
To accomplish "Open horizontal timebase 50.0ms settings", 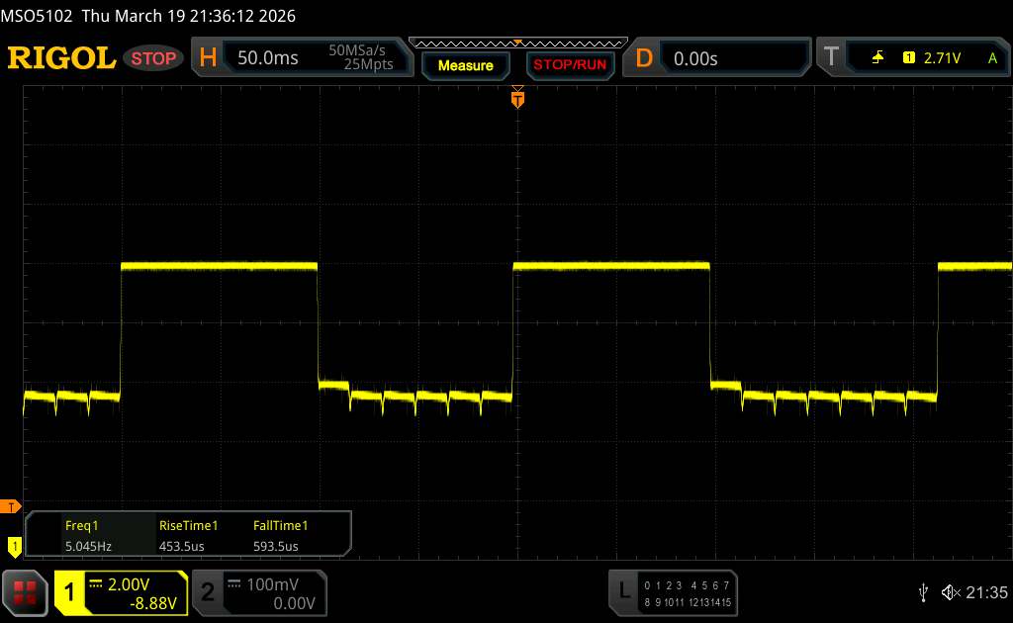I will [268, 58].
